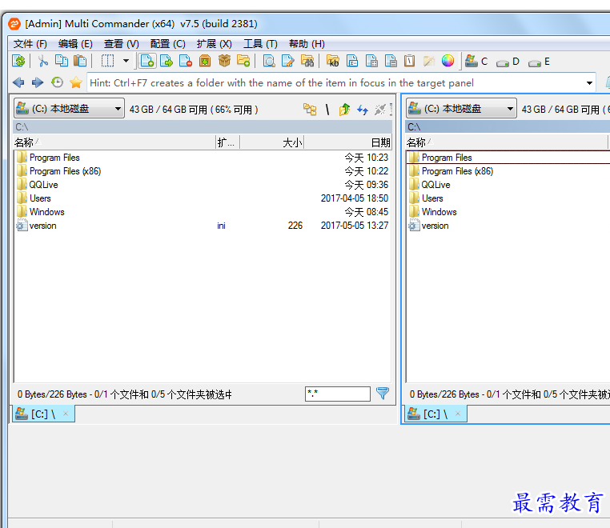Open the 查看 (V) menu
Image resolution: width=610 pixels, height=528 pixels.
pyautogui.click(x=122, y=44)
